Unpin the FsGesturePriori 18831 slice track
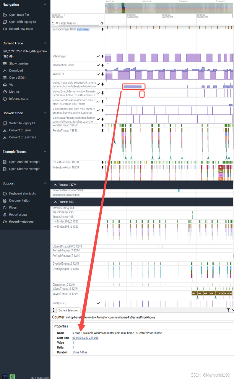 tap(103, 167)
